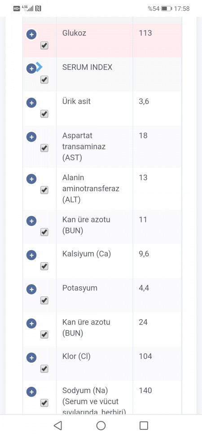The height and width of the screenshot is (437, 202).
Task: Expand the Glukoz row plus icon
Action: [31, 35]
